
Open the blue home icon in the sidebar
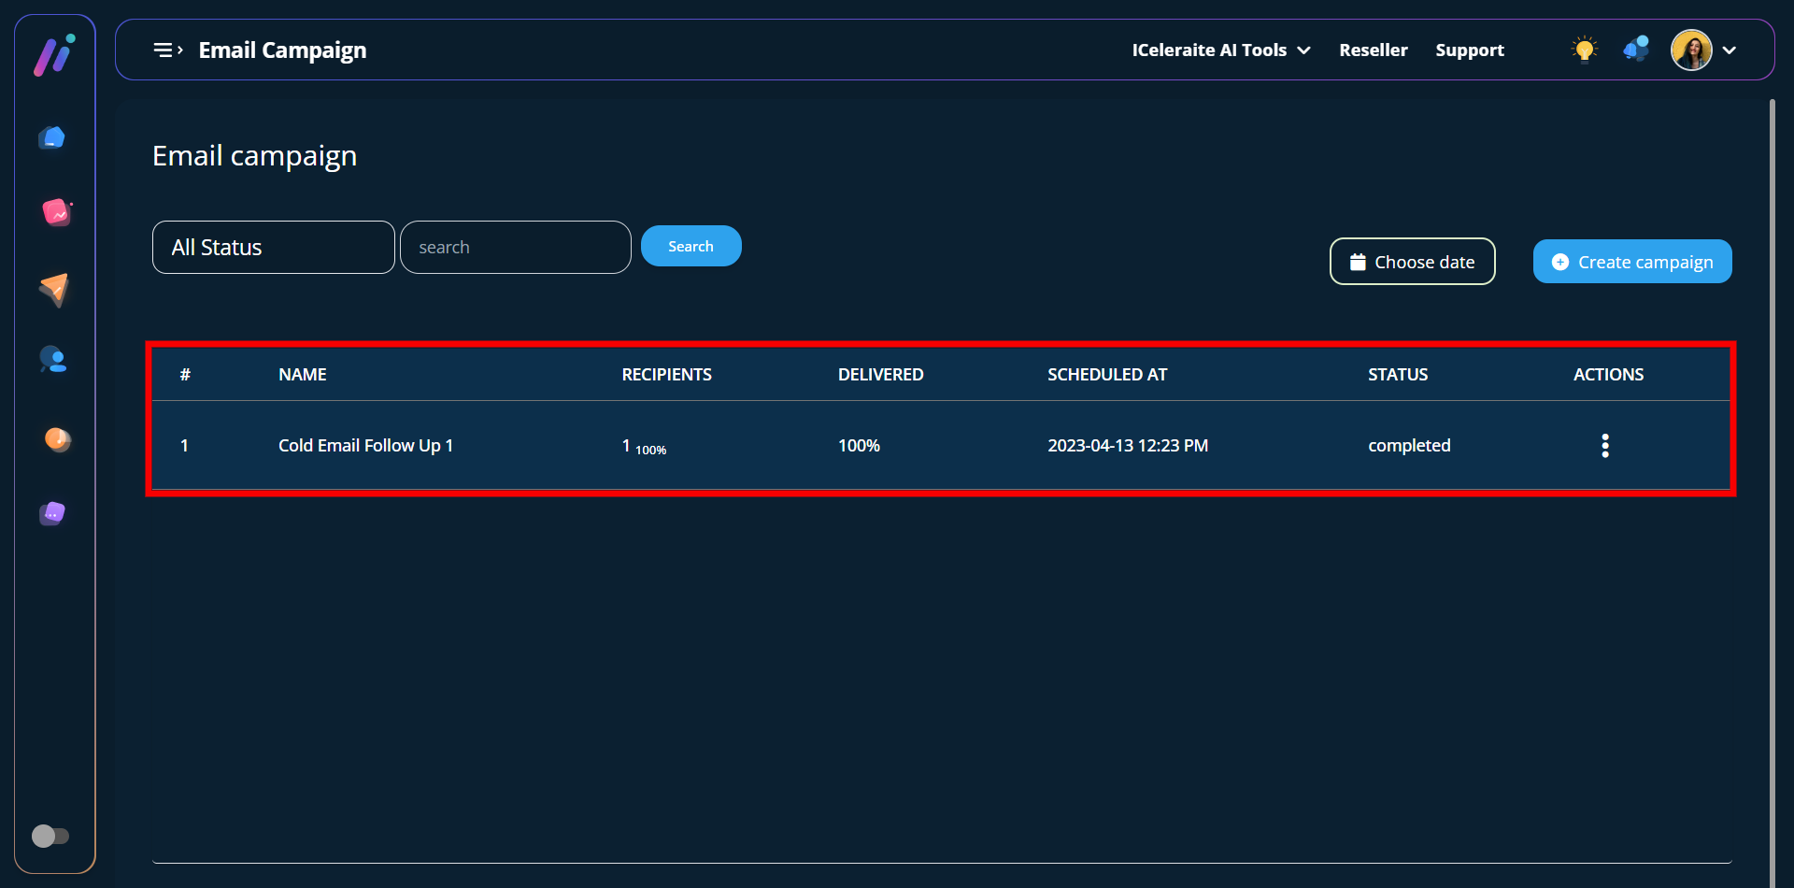(52, 138)
